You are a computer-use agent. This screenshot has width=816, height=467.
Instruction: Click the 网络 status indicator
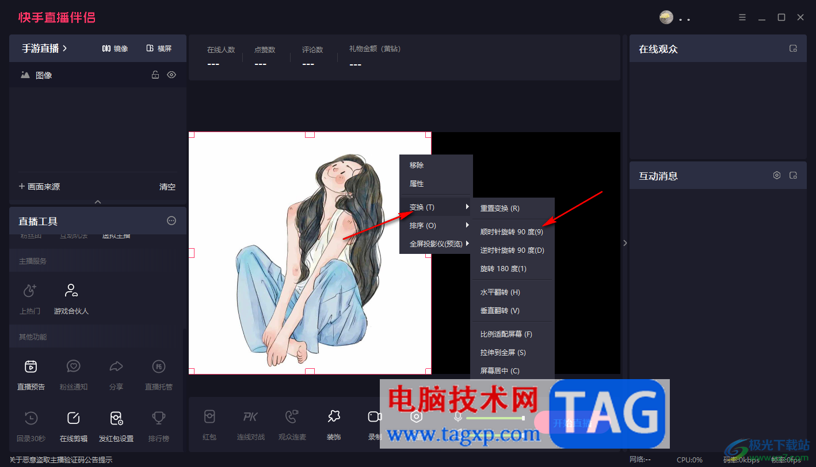[x=640, y=460]
